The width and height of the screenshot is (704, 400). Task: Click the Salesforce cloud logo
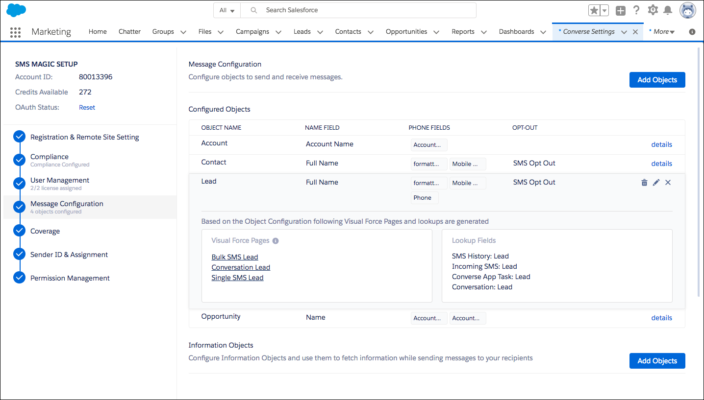point(17,10)
